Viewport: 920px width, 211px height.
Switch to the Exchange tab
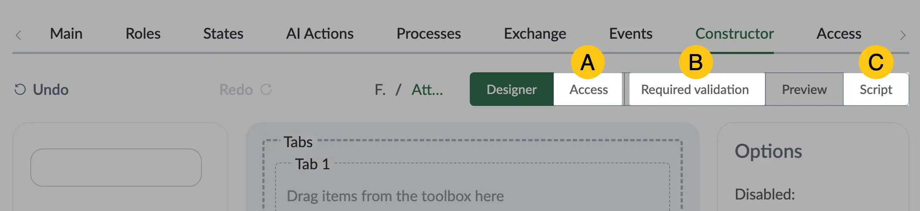pos(535,34)
